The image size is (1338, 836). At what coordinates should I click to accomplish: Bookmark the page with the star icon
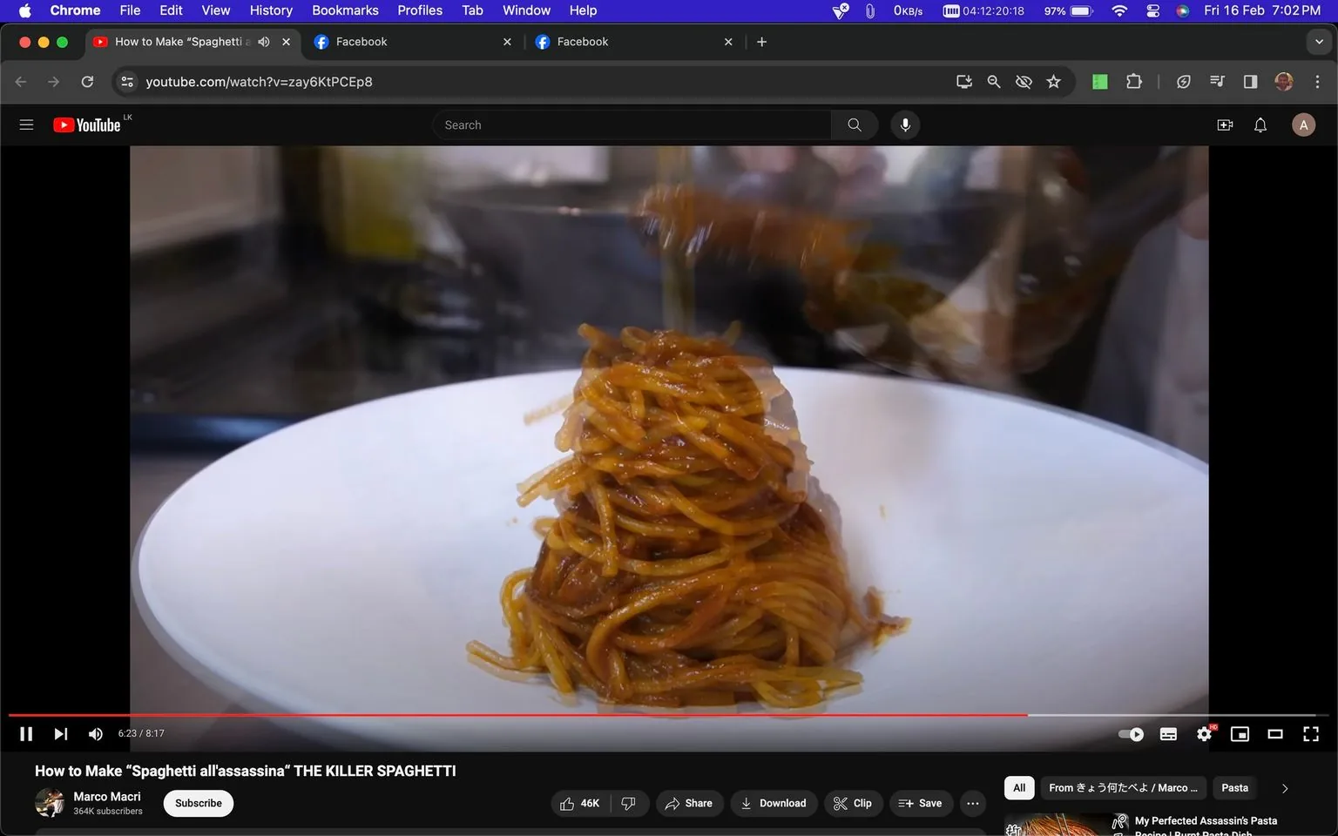(1053, 81)
